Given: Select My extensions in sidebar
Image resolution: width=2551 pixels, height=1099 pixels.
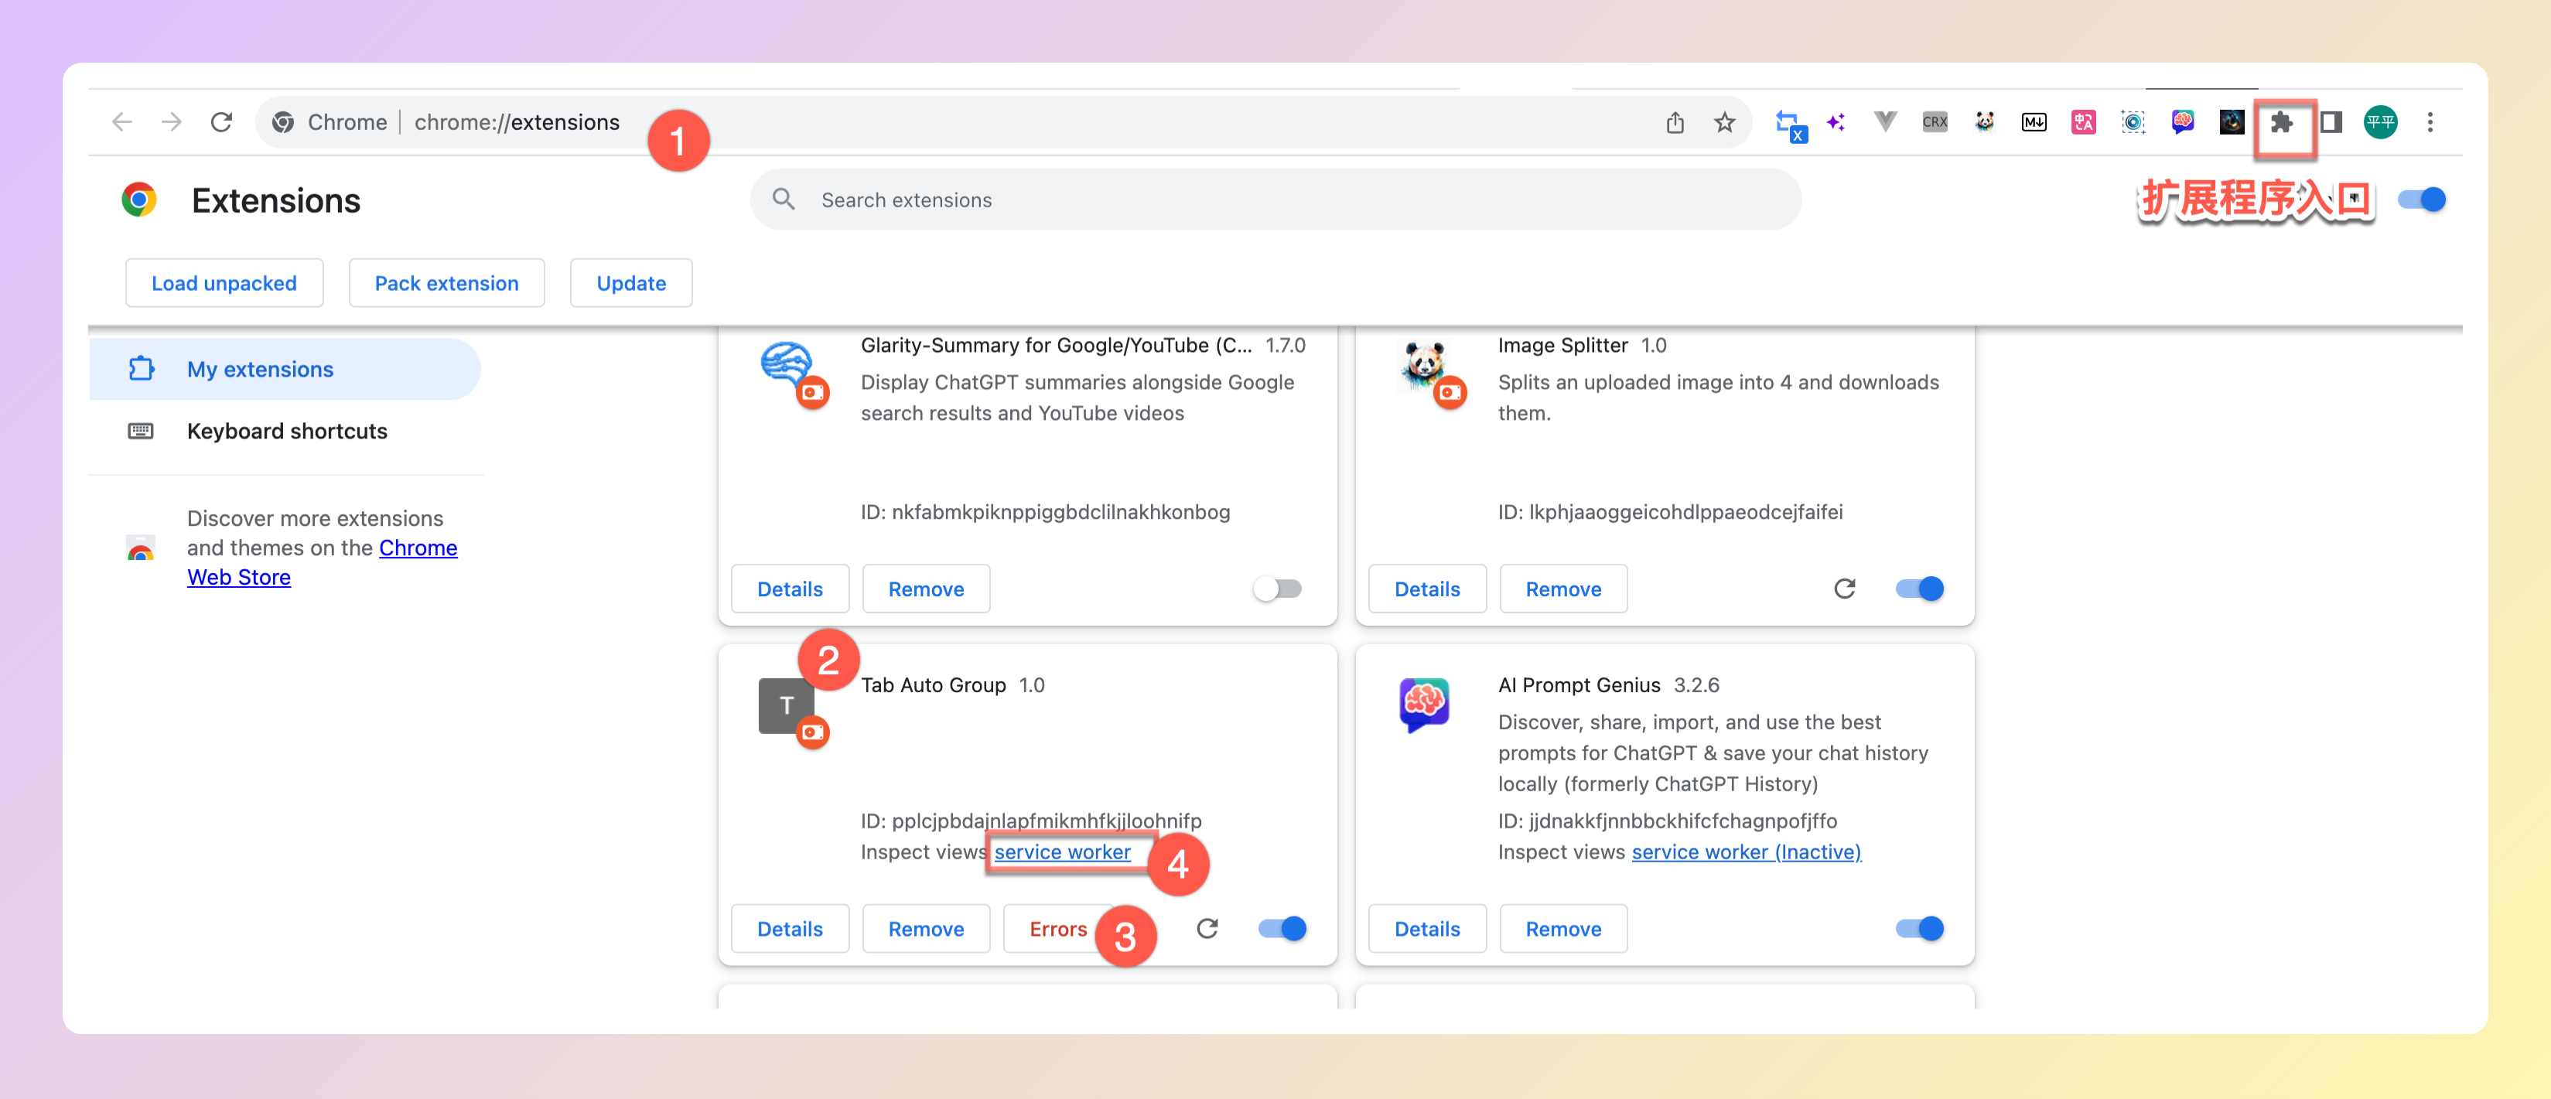Looking at the screenshot, I should tap(261, 370).
